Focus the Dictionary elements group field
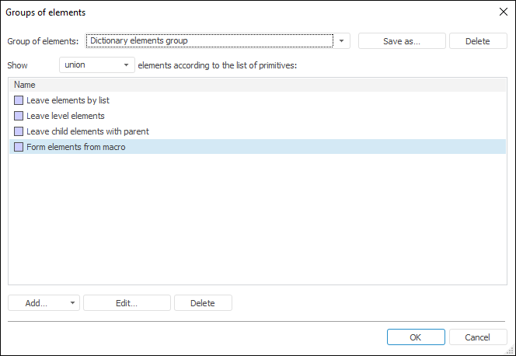Viewport: 516px width, 356px height. (208, 41)
